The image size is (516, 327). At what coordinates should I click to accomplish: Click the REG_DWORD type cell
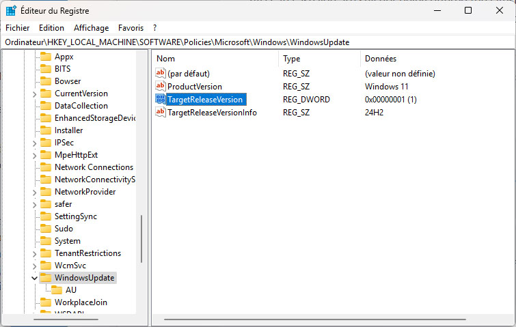[306, 99]
